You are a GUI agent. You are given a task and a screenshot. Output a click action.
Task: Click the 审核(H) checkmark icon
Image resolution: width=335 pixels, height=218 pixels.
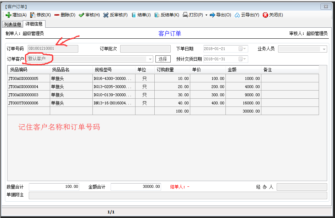(x=81, y=15)
